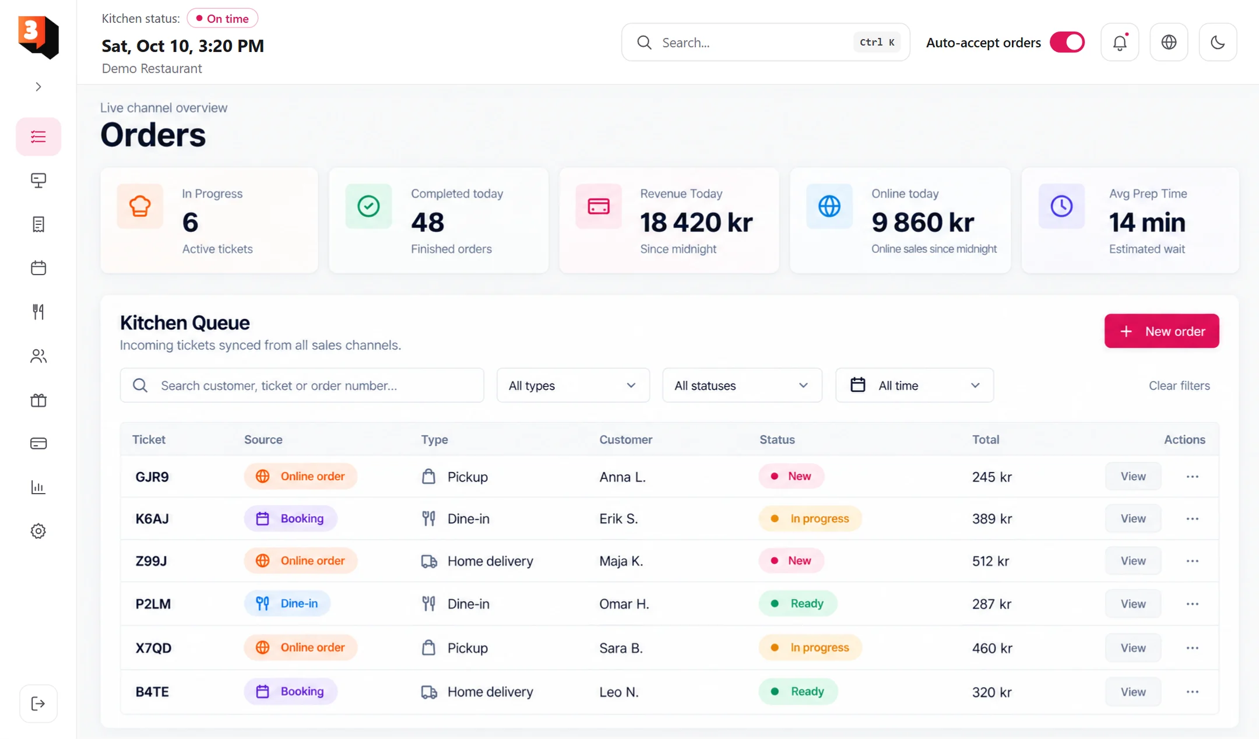The width and height of the screenshot is (1259, 739).
Task: Open the menu utensils sidebar icon
Action: tap(38, 312)
